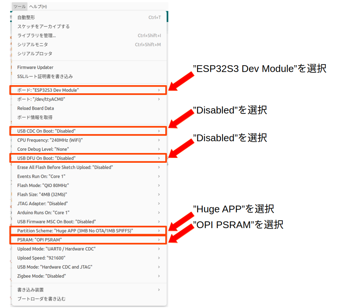Open the ヘルプ(H) menu
Image resolution: width=337 pixels, height=308 pixels.
[x=38, y=6]
